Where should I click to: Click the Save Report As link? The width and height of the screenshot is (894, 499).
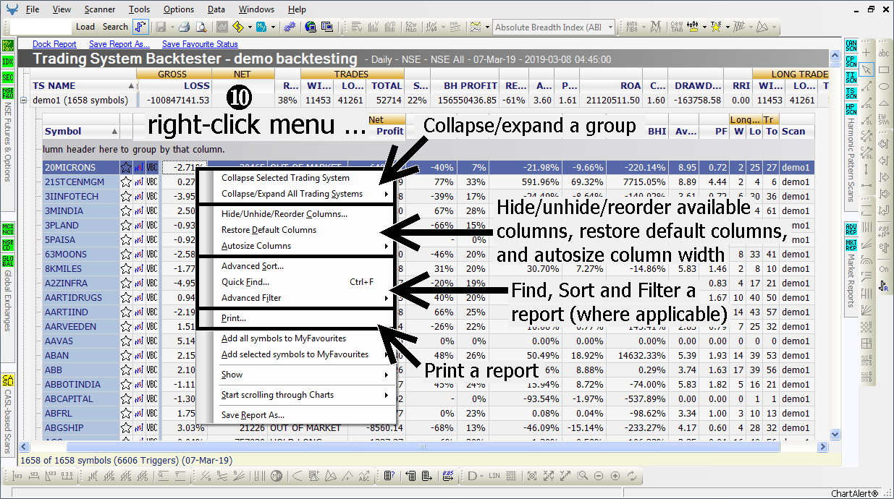pyautogui.click(x=119, y=44)
